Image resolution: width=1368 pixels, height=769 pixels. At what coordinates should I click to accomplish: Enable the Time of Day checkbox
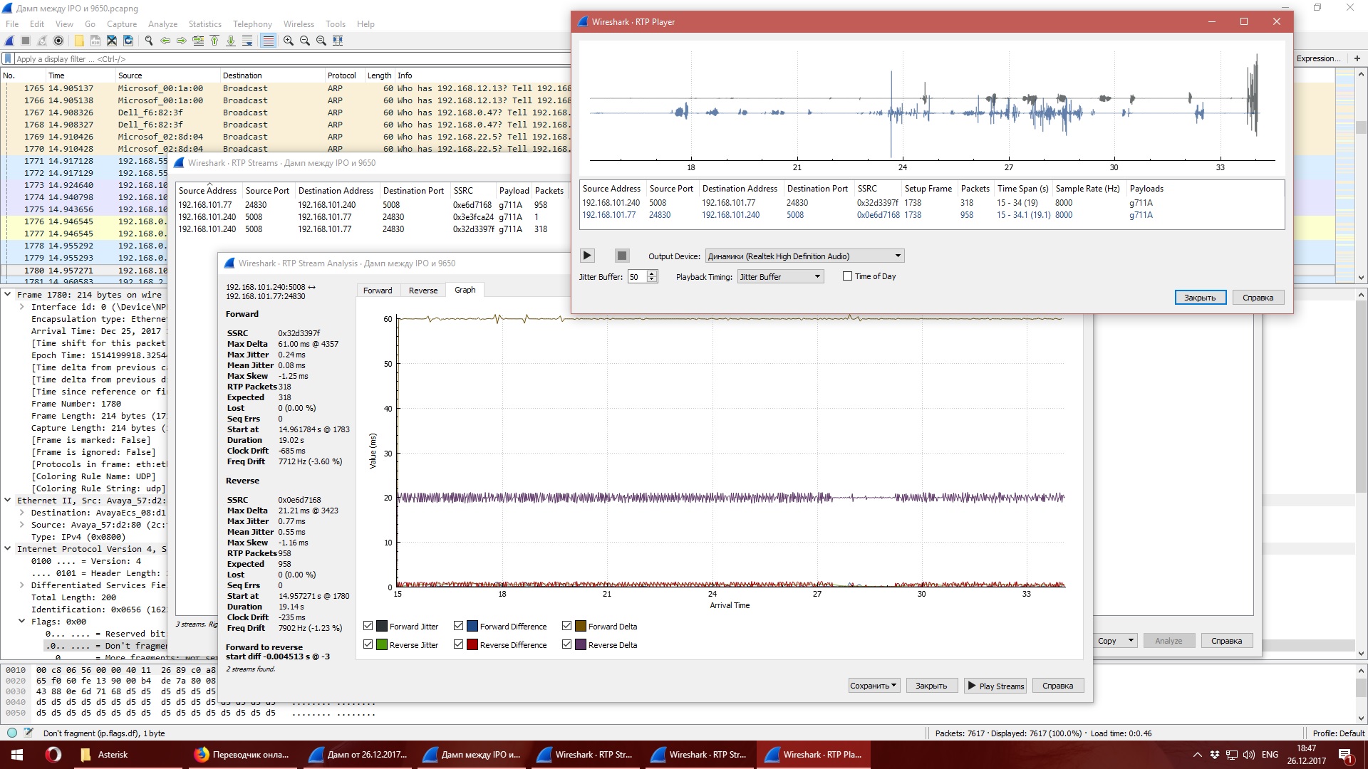(x=847, y=276)
